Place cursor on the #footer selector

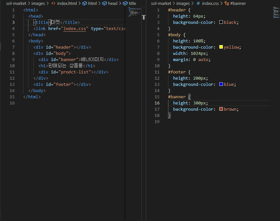[x=177, y=72]
